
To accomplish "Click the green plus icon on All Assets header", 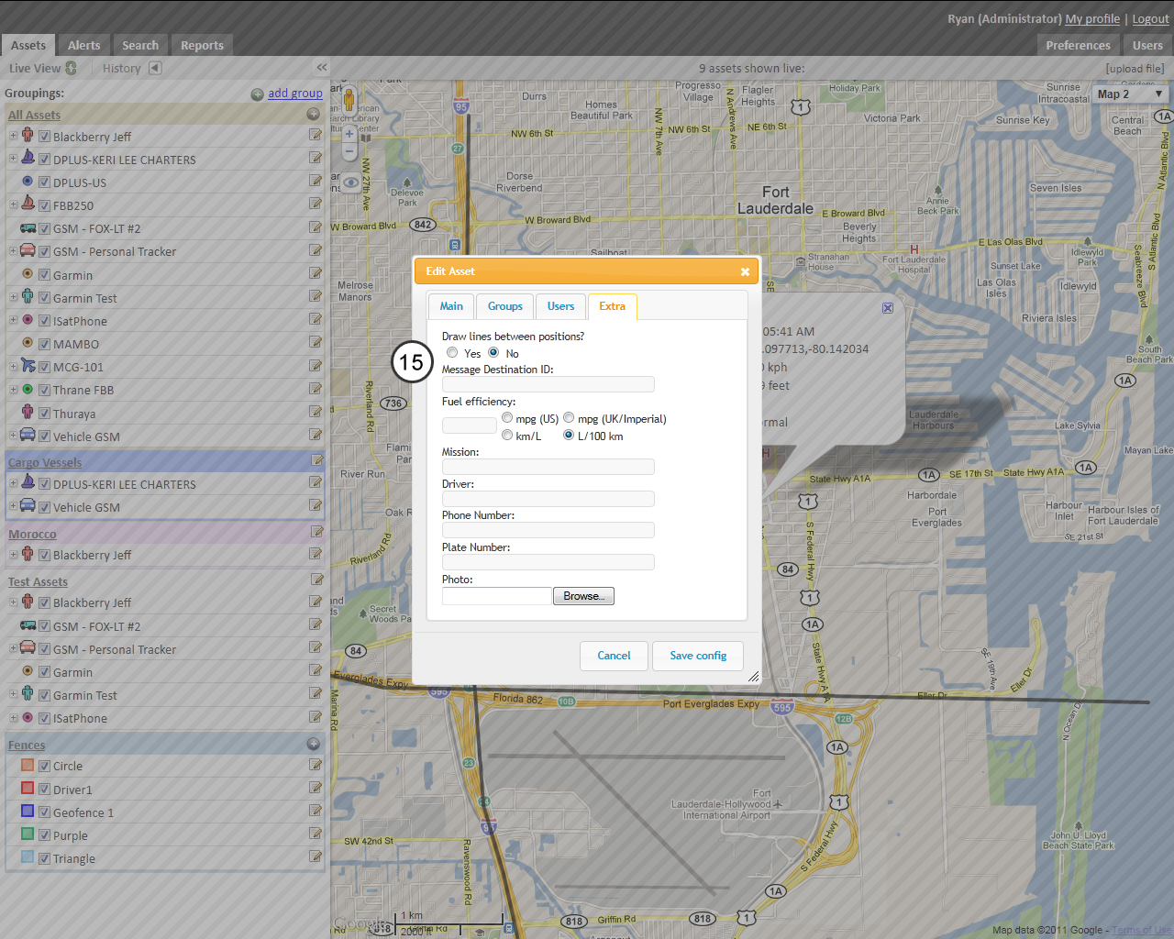I will [313, 114].
